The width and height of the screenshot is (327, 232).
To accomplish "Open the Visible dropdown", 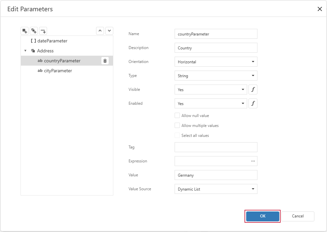I will tap(211, 89).
